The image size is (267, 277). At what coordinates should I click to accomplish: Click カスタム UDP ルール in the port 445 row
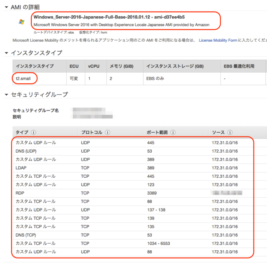pos(36,143)
